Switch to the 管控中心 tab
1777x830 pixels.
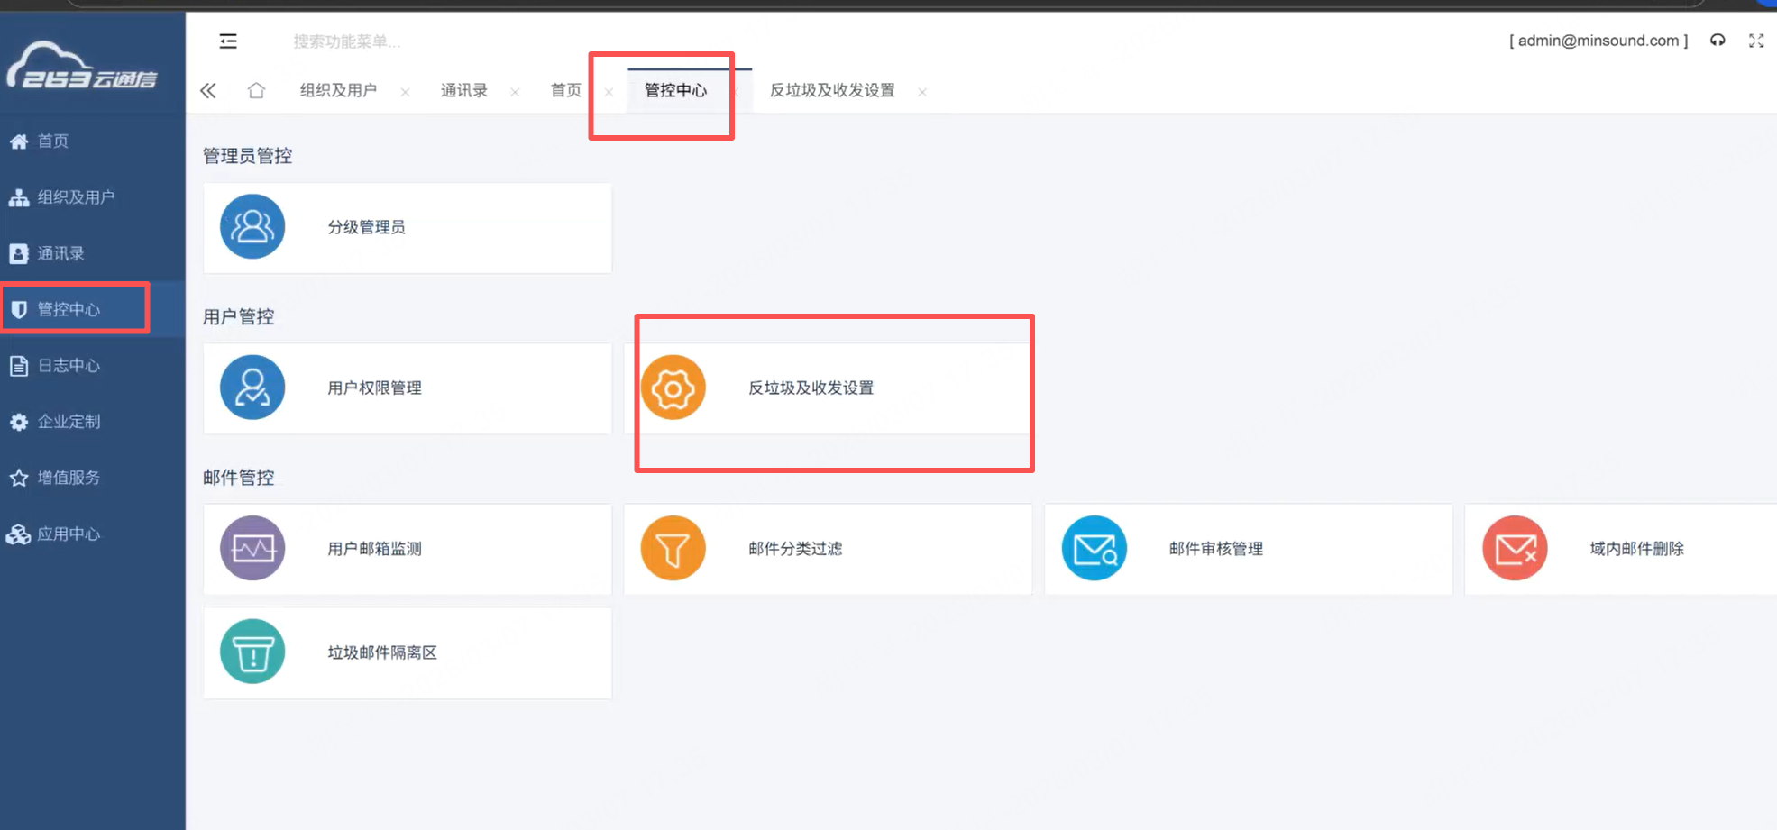(x=675, y=90)
